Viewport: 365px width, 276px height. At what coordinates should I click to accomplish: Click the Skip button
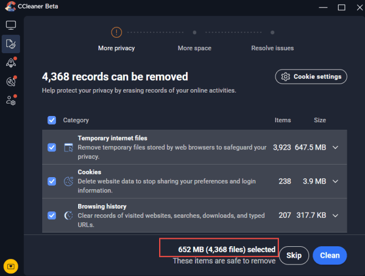click(294, 255)
